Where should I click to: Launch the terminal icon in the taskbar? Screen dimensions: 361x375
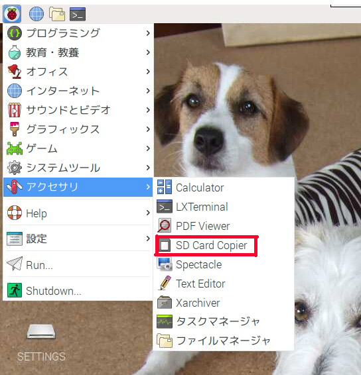click(x=78, y=14)
